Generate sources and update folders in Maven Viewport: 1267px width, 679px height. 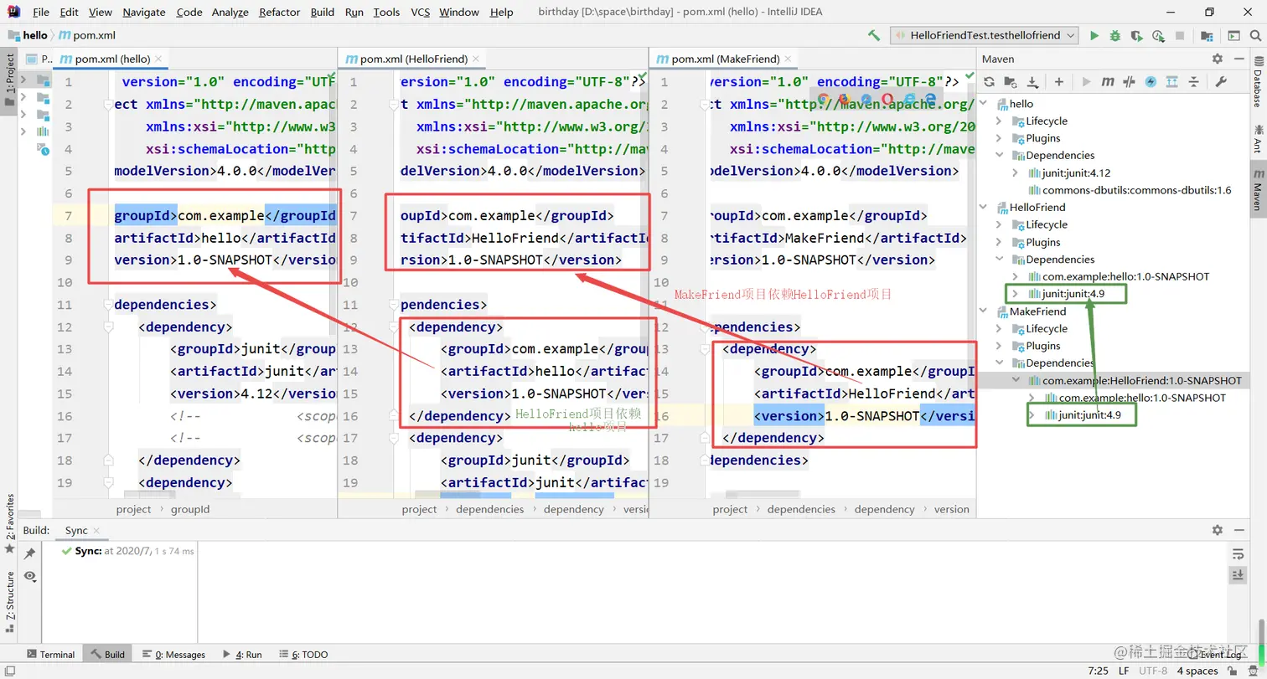1011,82
